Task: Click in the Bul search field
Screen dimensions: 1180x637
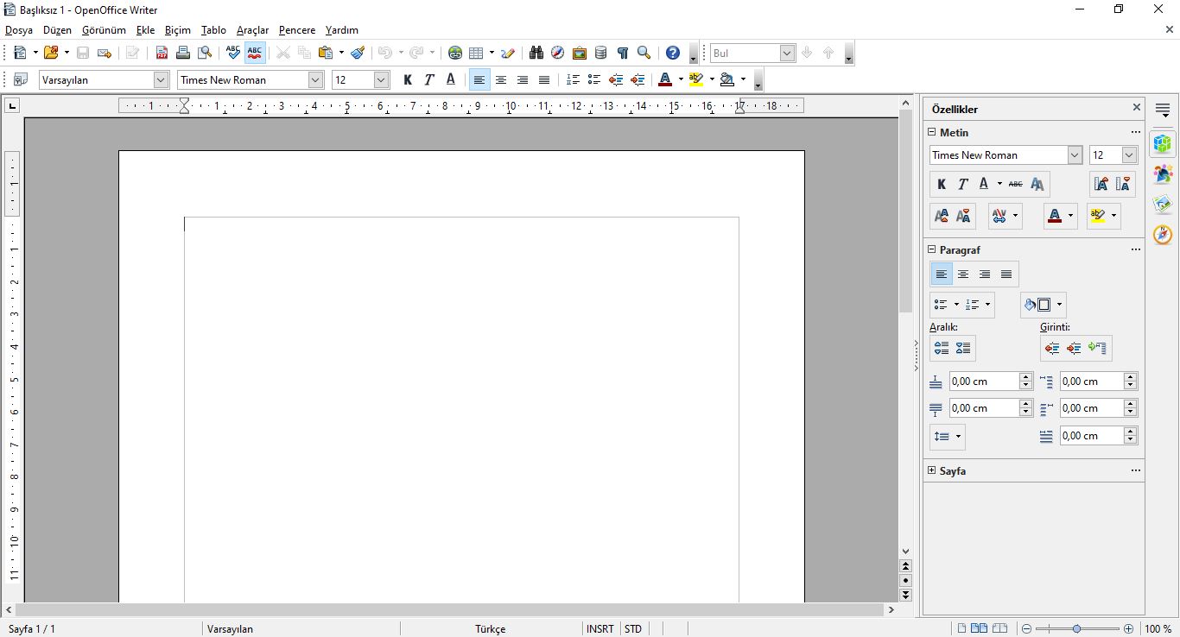Action: (x=745, y=54)
